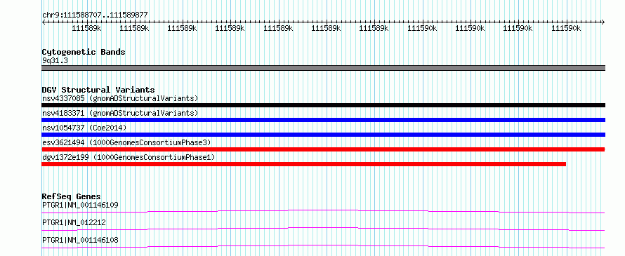Screen dimensions: 625x256
Task: Click the PTGR1|NM_001146109 transcript label
Action: 80,205
